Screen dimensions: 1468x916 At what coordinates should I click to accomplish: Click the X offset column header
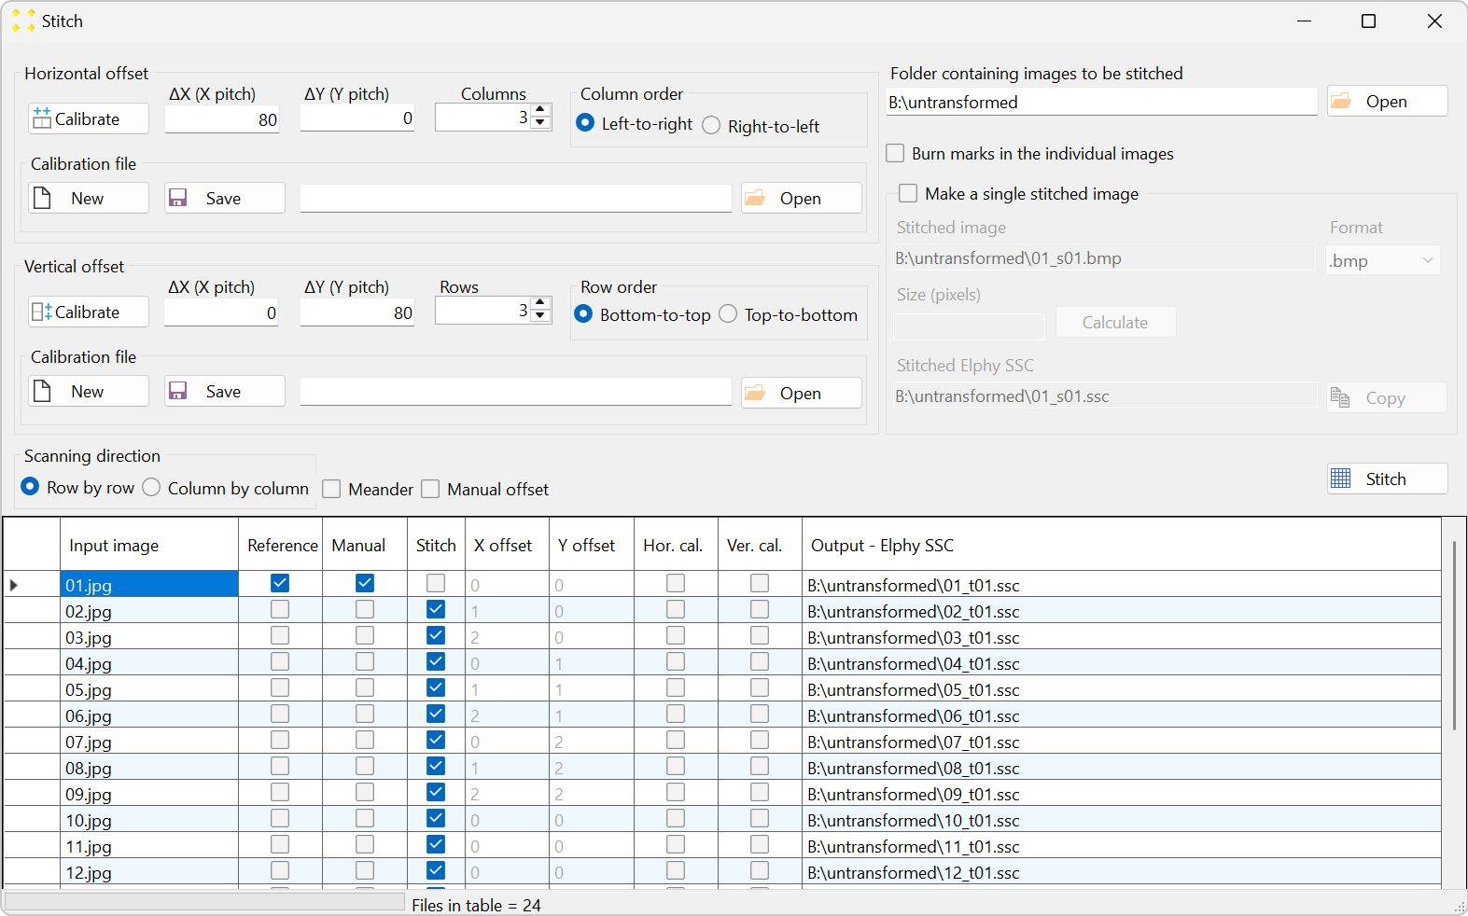507,545
